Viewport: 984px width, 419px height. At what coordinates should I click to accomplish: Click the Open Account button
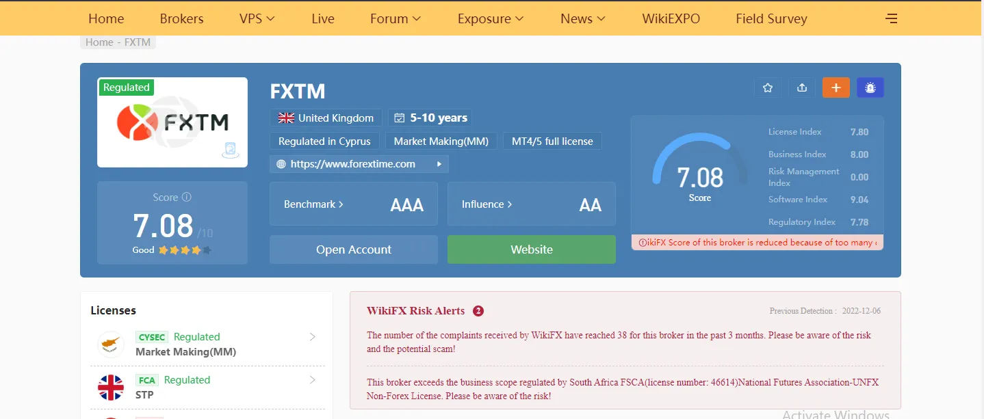(x=354, y=249)
